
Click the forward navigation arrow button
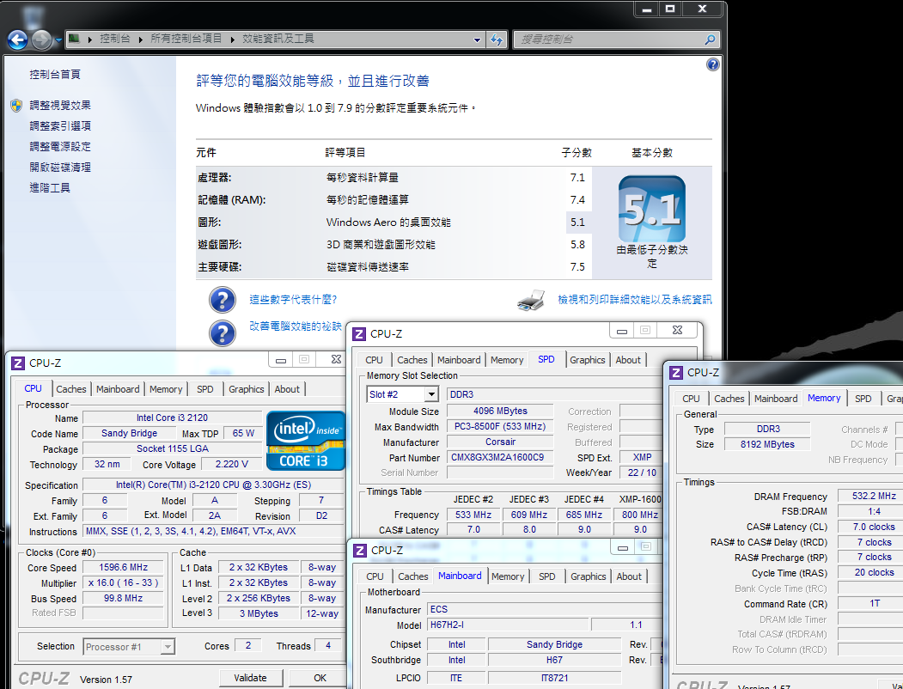(x=41, y=40)
